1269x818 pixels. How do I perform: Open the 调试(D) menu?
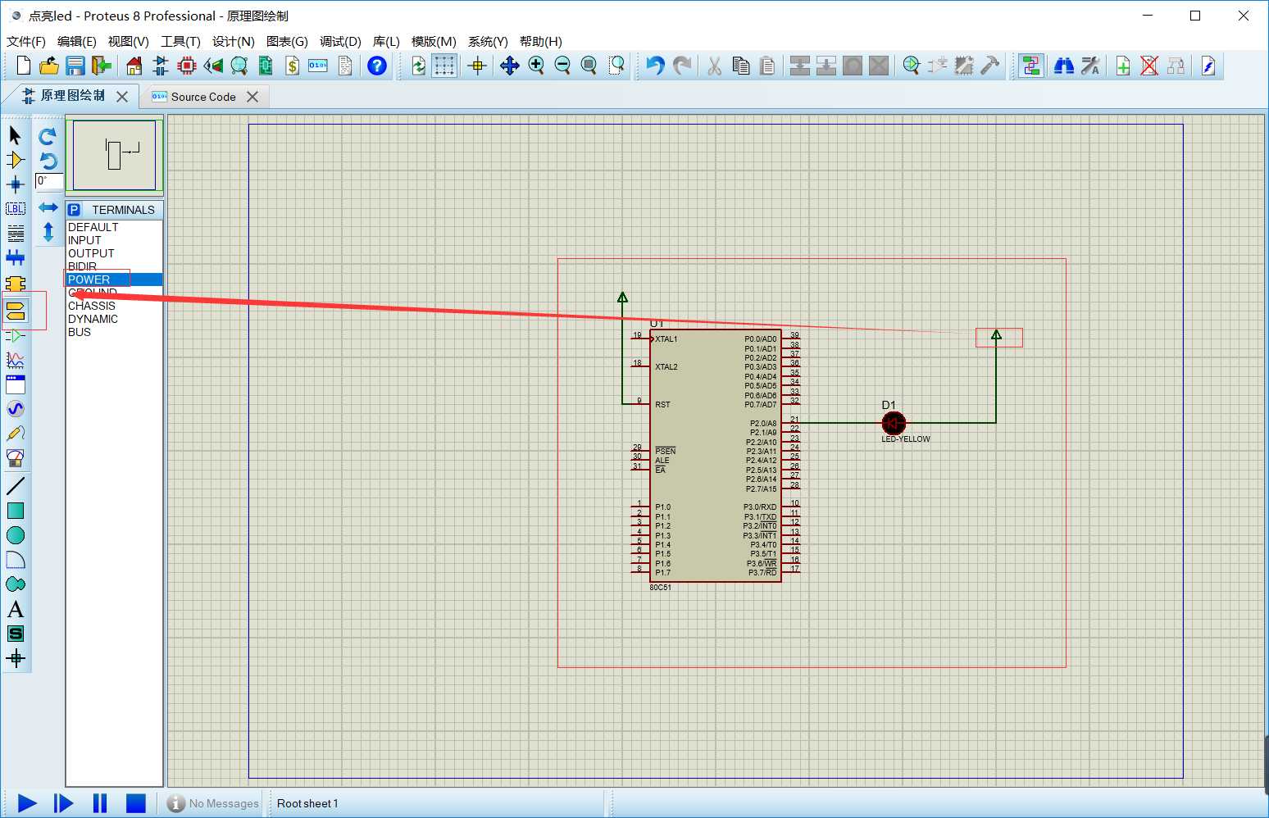coord(340,42)
